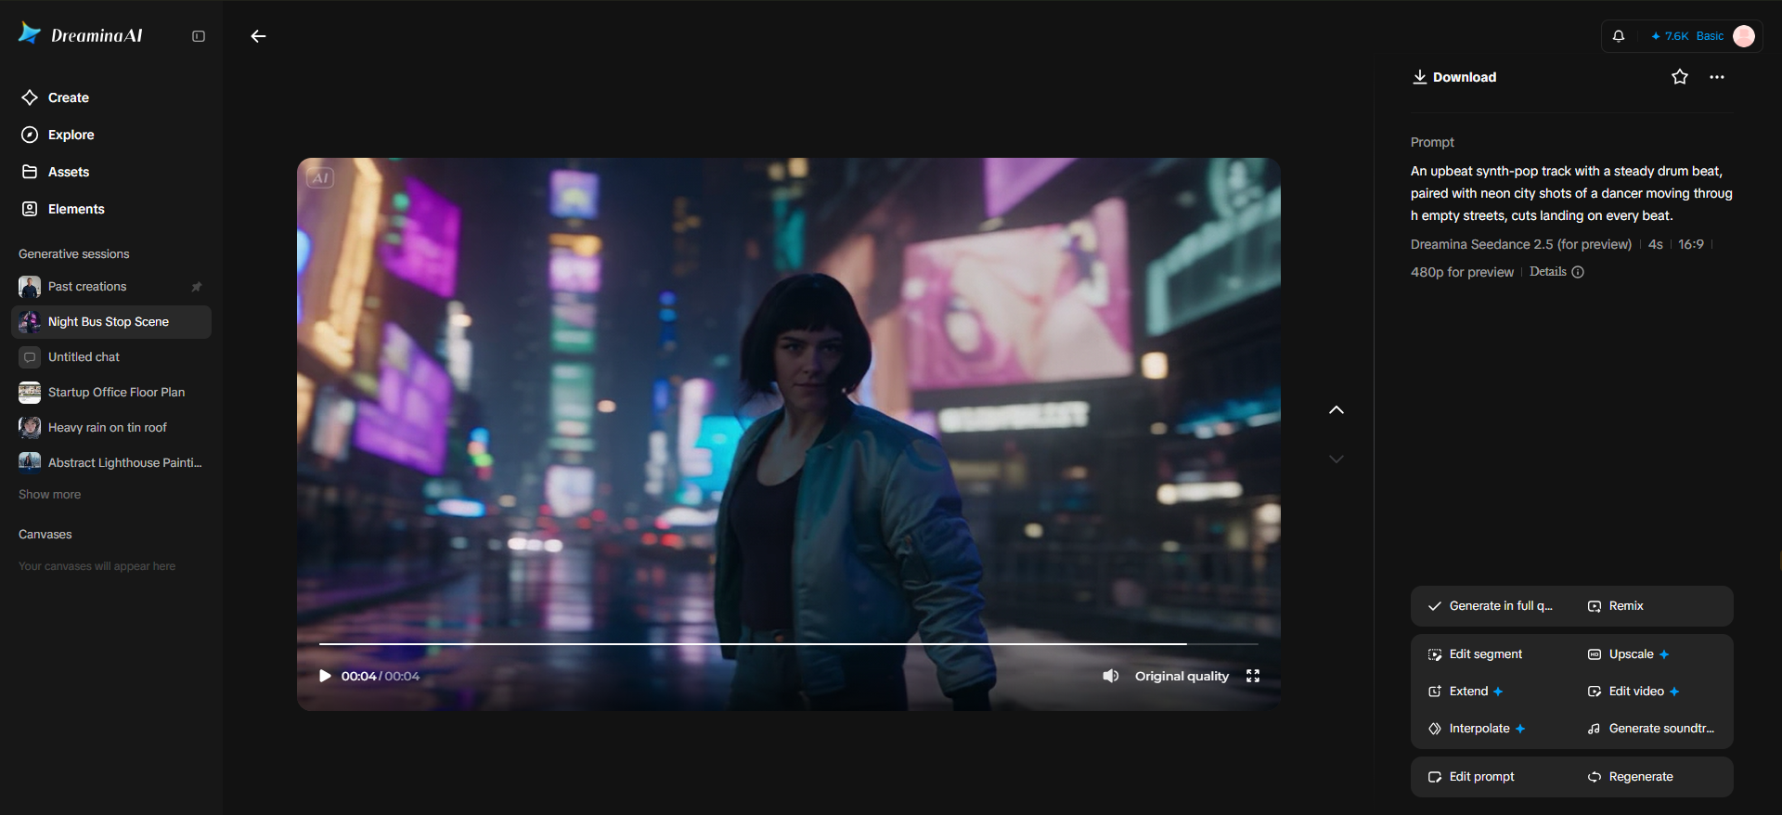
Task: Click Edit prompt
Action: pos(1471,777)
